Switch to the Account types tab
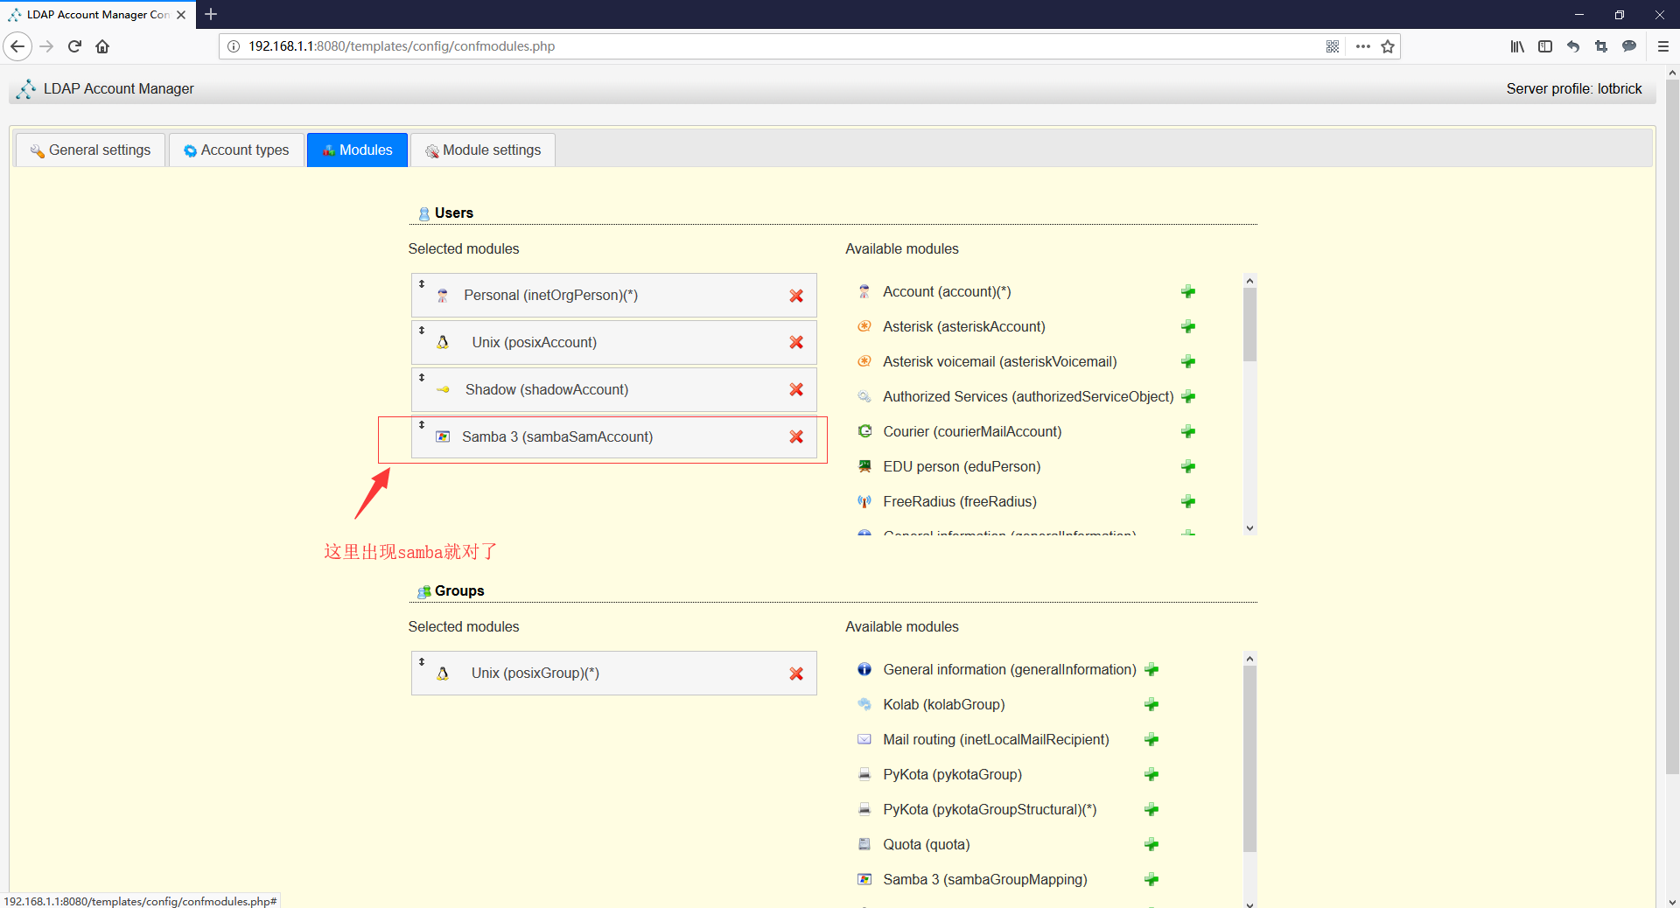Screen dimensions: 1680x908 pyautogui.click(x=236, y=150)
